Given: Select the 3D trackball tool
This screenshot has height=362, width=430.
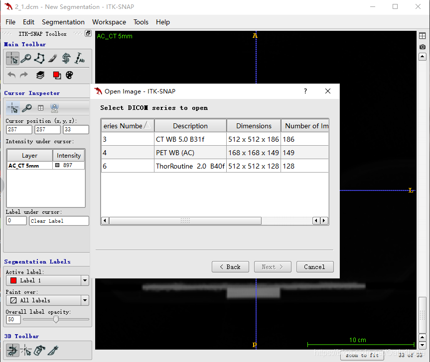Looking at the screenshot, I should click(x=12, y=350).
